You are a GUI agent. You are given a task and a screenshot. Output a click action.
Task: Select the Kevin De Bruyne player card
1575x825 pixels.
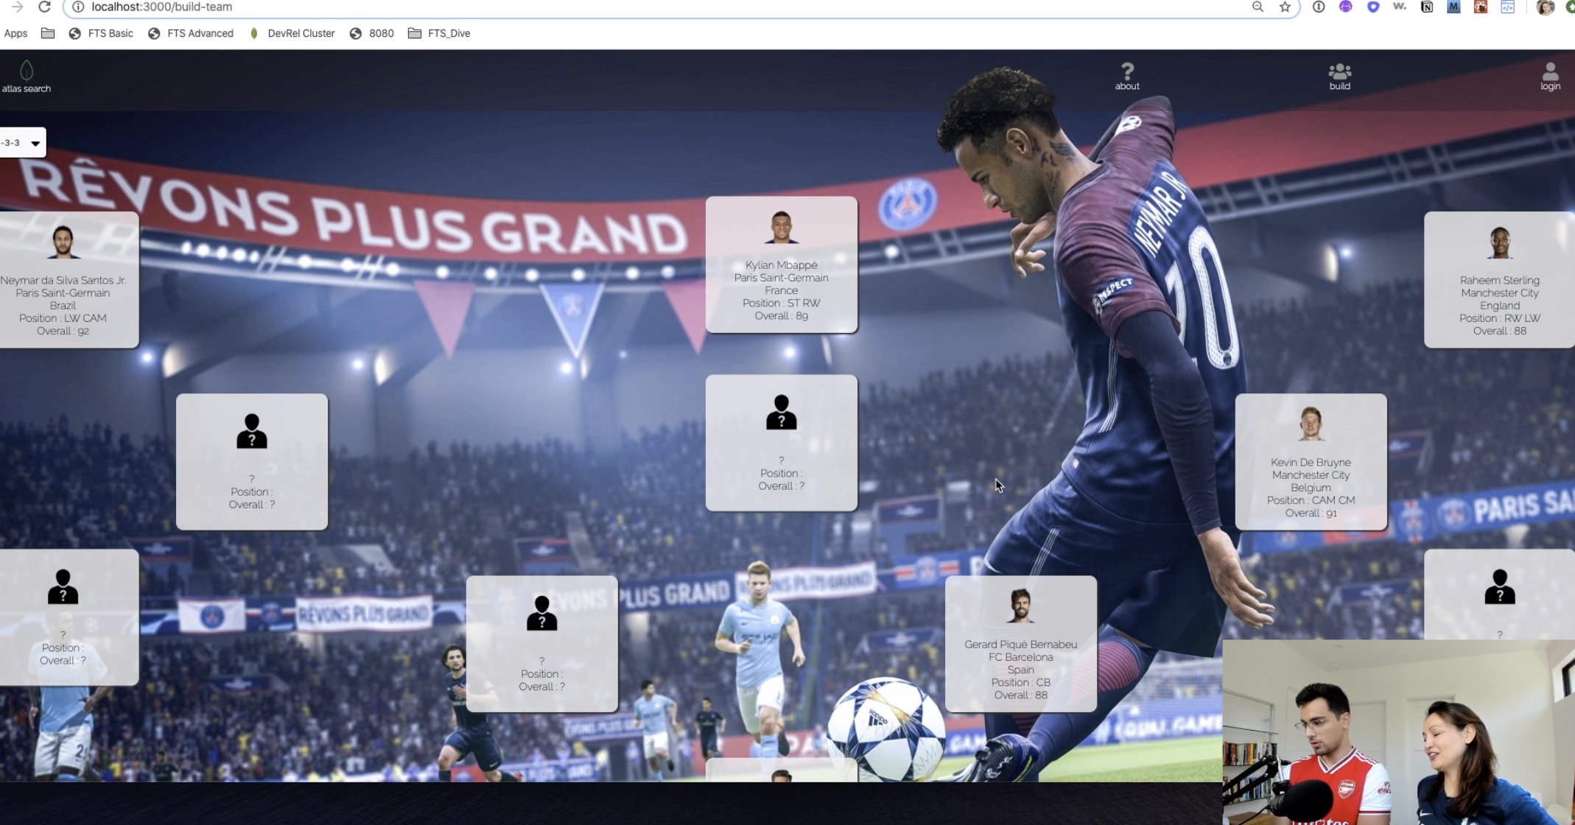tap(1311, 462)
